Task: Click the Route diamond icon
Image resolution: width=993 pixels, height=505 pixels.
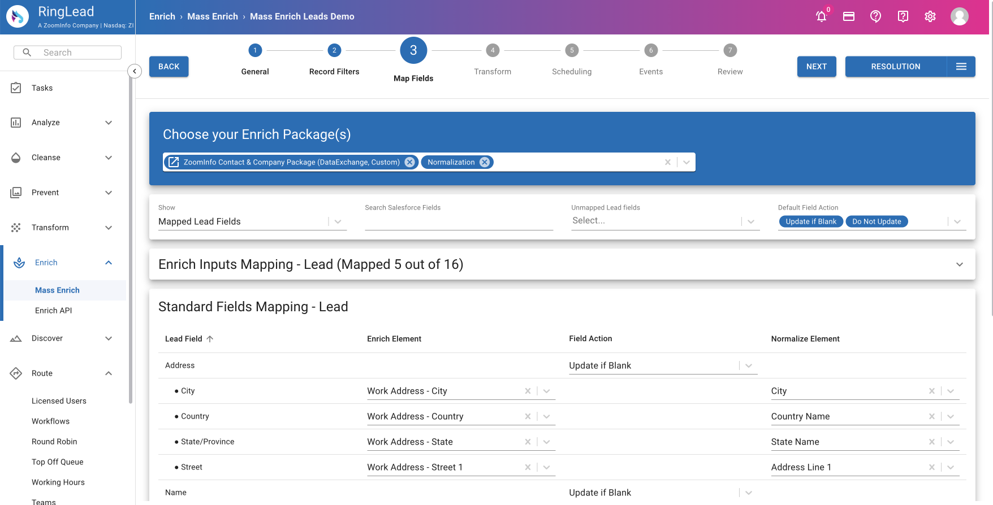Action: click(16, 373)
